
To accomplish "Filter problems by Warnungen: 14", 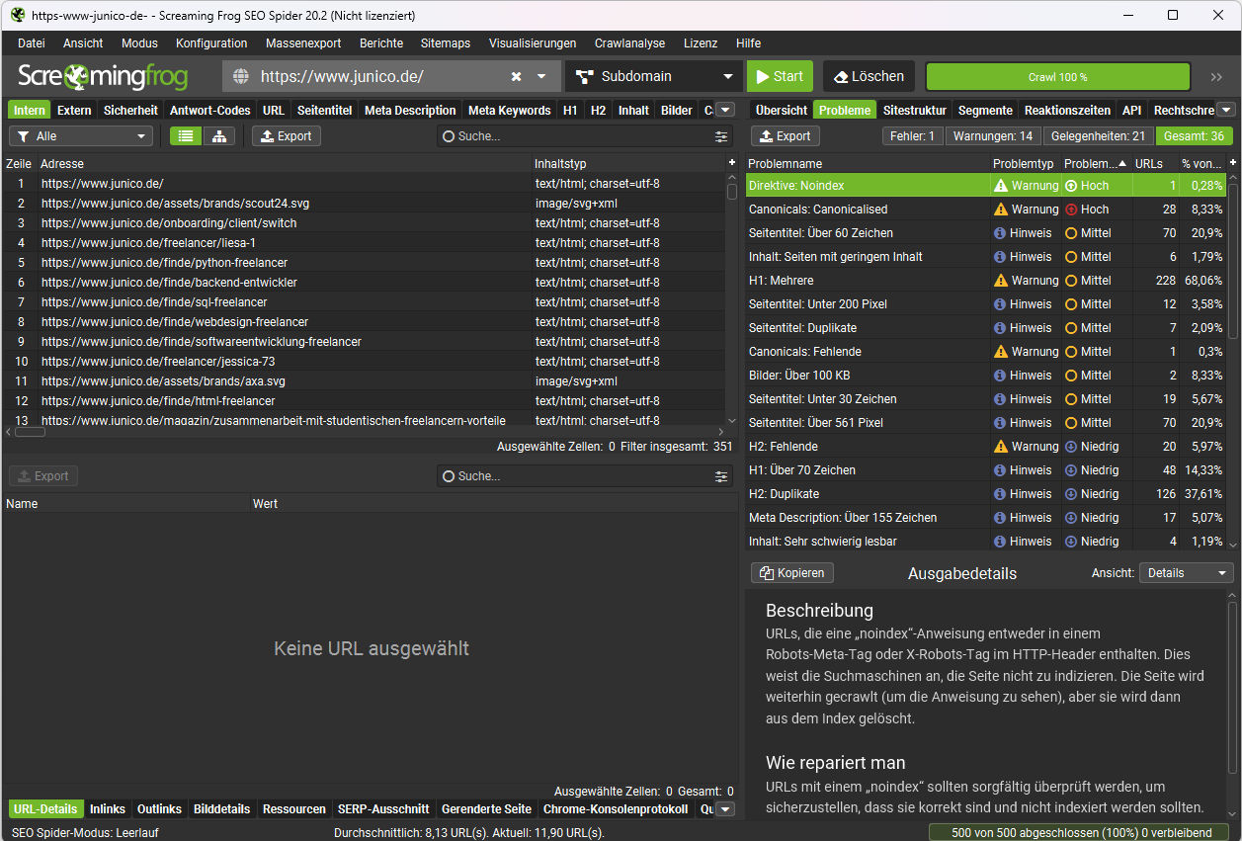I will coord(993,136).
